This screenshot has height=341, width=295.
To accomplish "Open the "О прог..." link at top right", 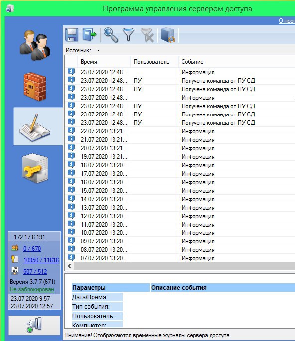I will (x=287, y=21).
